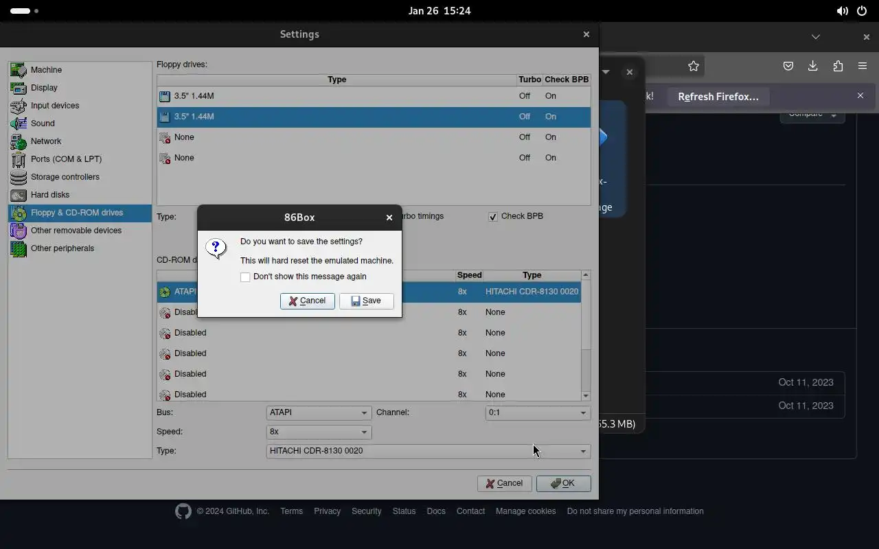
Task: Select the second None floppy drive row
Action: (x=374, y=158)
